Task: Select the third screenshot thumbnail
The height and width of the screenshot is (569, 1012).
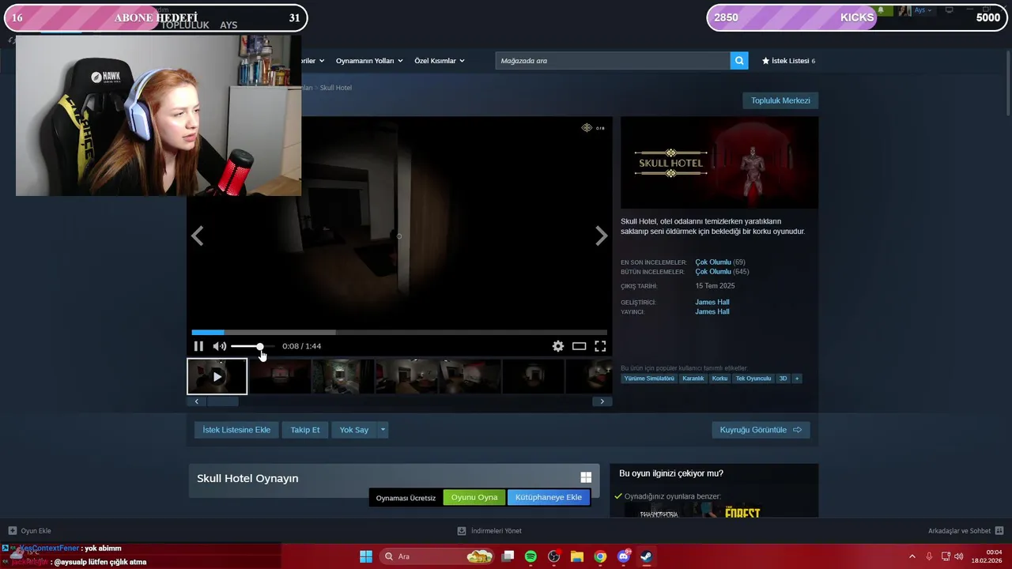Action: point(343,376)
